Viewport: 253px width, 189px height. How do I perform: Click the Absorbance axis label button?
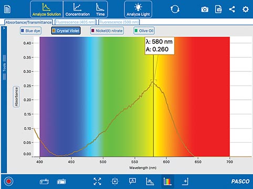[16, 97]
